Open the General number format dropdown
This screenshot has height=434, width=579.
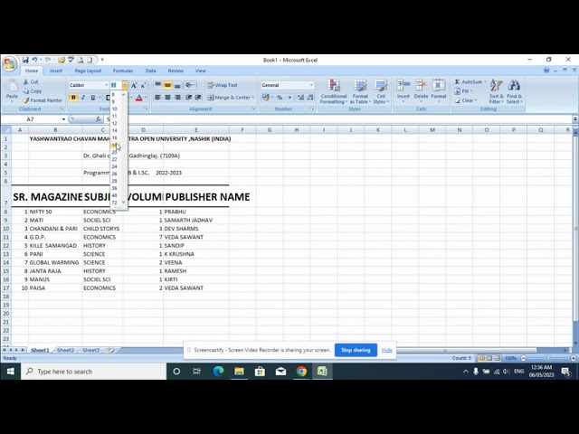click(311, 85)
